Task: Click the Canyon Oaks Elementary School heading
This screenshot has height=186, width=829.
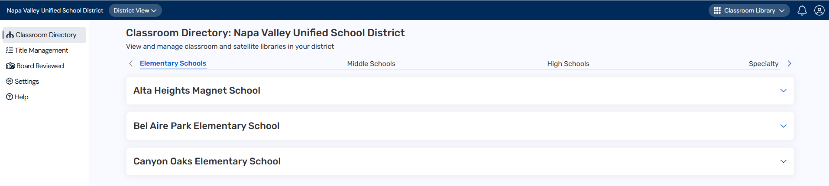Action: (207, 161)
